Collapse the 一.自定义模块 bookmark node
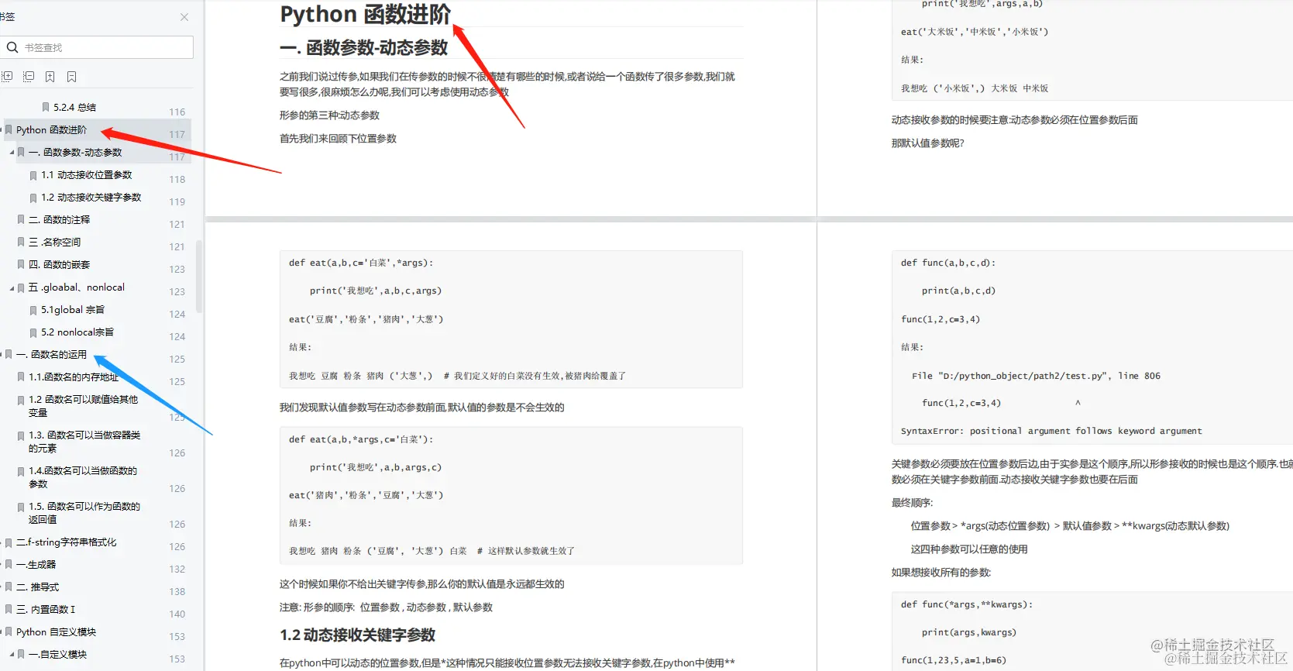Screen dimensions: 1293x671 pyautogui.click(x=12, y=655)
